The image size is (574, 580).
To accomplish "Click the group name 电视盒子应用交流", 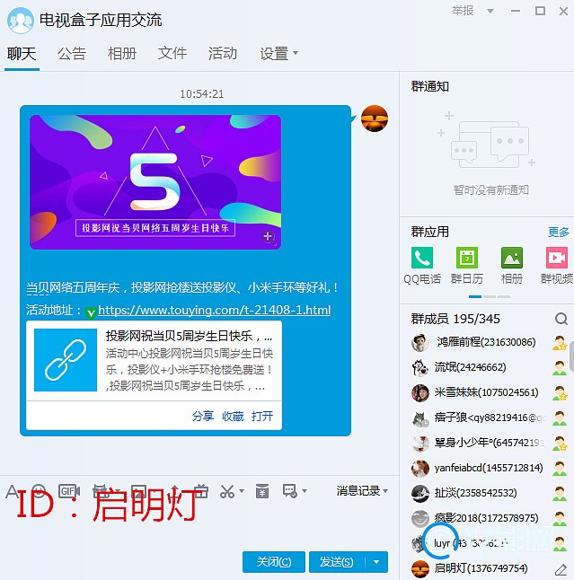I will pyautogui.click(x=101, y=21).
